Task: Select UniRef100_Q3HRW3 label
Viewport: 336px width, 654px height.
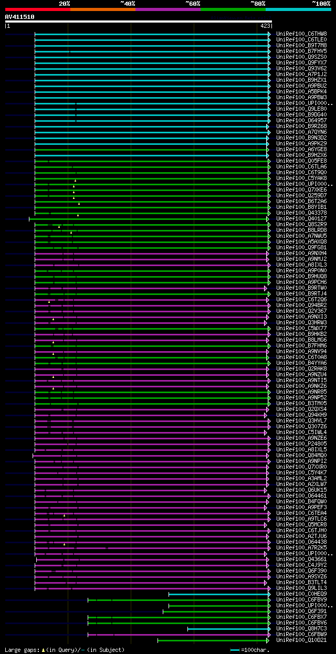Action: 301,322
